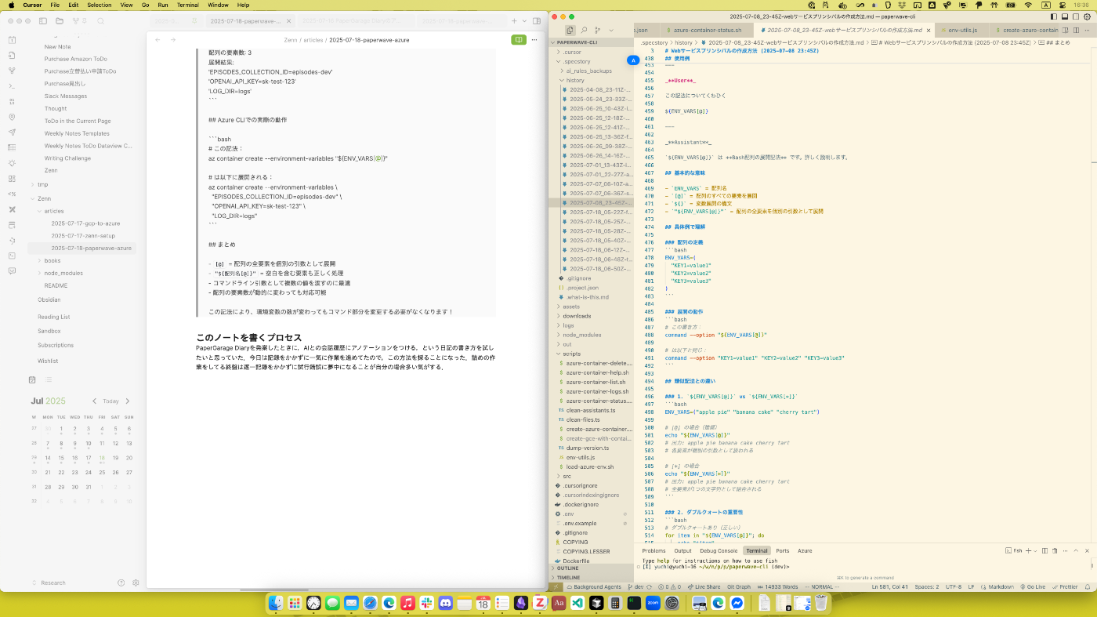Screen dimensions: 1097x617
Task: Open Cursor notifications bell icon
Action: (1088, 586)
